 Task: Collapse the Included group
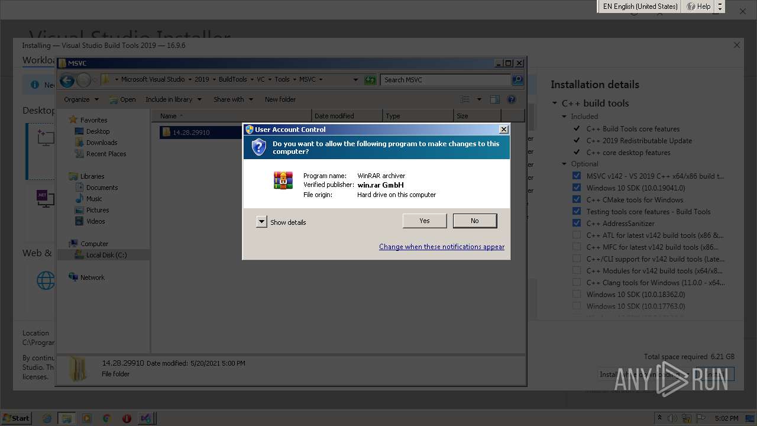(564, 117)
